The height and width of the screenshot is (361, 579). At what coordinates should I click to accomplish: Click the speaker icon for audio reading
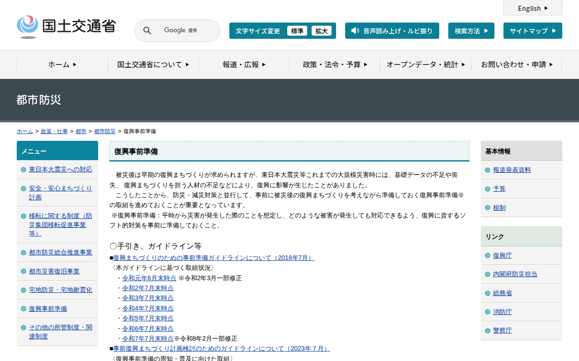(x=355, y=31)
